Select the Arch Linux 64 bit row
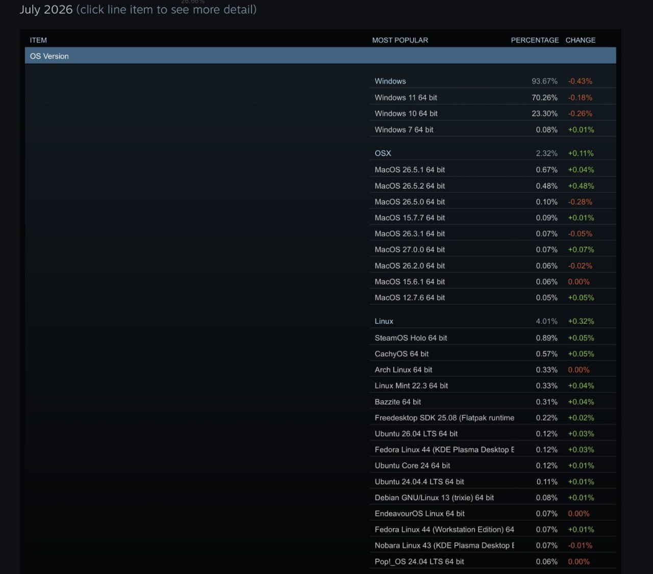This screenshot has height=574, width=653. pyautogui.click(x=493, y=370)
